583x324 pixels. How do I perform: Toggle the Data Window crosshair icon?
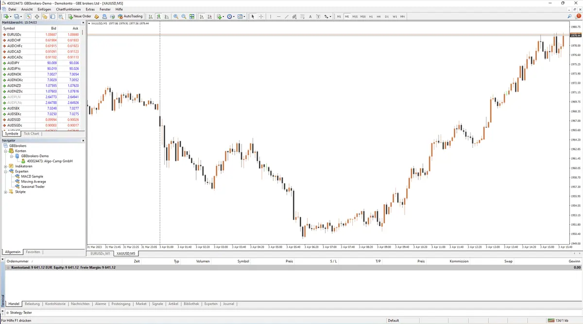tap(37, 16)
